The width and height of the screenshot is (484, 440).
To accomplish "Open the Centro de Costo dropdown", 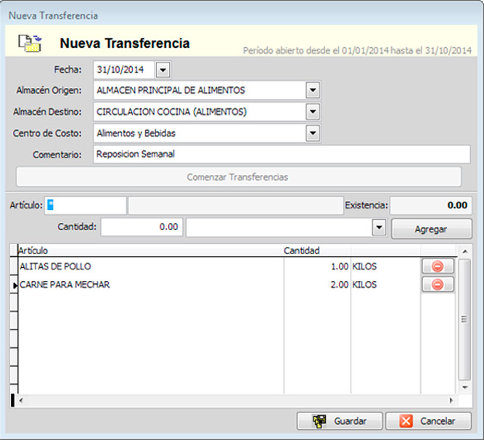I will [313, 133].
